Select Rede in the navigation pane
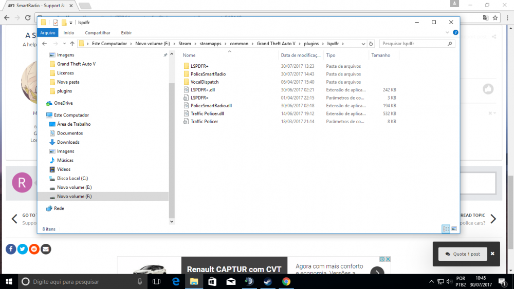This screenshot has height=289, width=514. click(59, 208)
